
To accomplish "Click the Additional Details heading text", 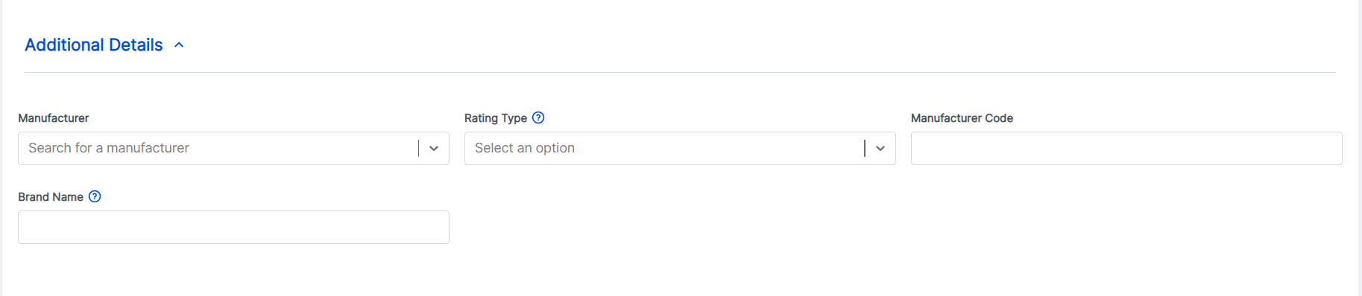I will coord(94,45).
